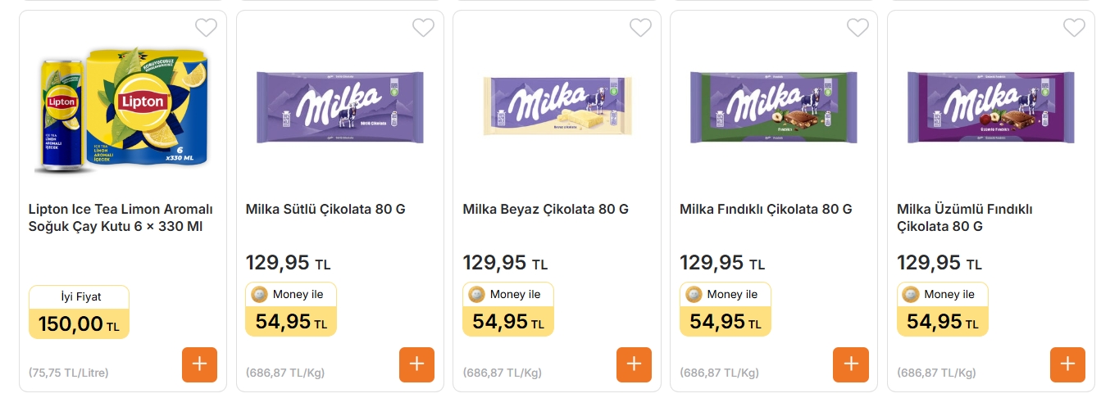
Task: Click the İyi Fiyat 150,00 TL badge
Action: [79, 312]
